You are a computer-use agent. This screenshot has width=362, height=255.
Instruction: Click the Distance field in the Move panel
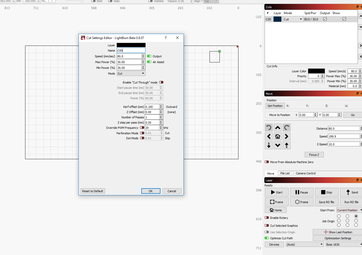(344, 129)
